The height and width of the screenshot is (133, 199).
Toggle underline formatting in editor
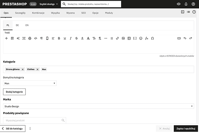click(65, 39)
